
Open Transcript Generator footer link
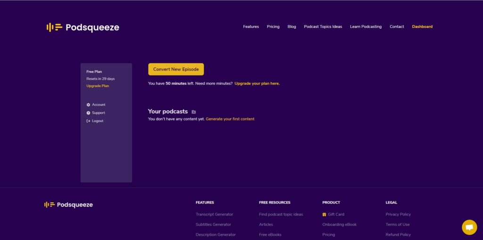[215, 215]
